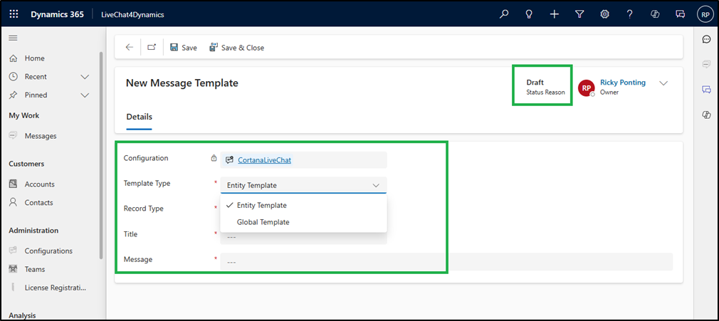The width and height of the screenshot is (719, 321).
Task: Click the back arrow in command bar
Action: pos(129,48)
